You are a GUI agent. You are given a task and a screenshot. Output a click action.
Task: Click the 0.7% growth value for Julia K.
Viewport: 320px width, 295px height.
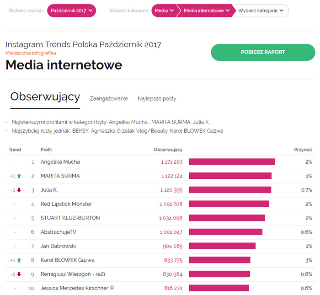(x=307, y=190)
